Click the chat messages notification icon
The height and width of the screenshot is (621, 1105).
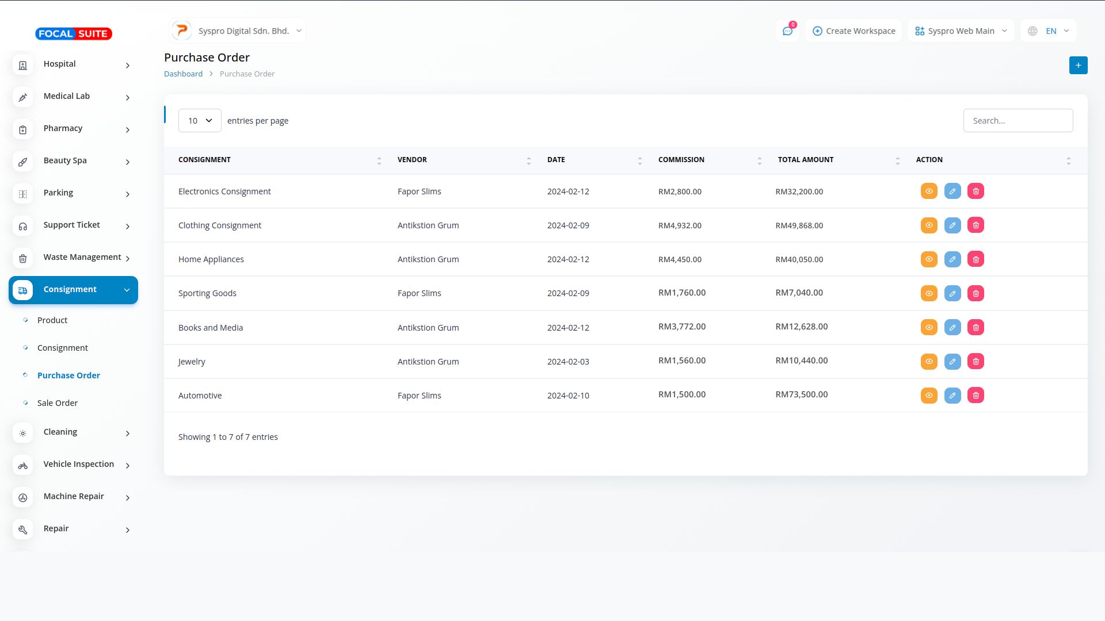click(787, 31)
